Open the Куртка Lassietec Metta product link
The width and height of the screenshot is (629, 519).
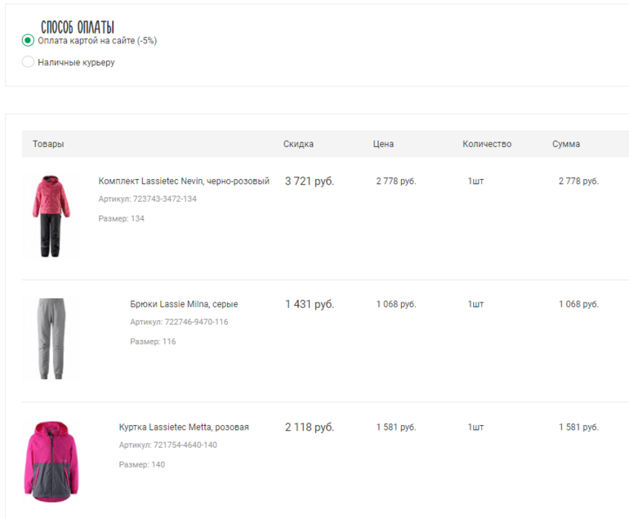[184, 427]
